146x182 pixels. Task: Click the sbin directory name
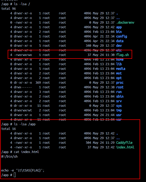(x=120, y=97)
